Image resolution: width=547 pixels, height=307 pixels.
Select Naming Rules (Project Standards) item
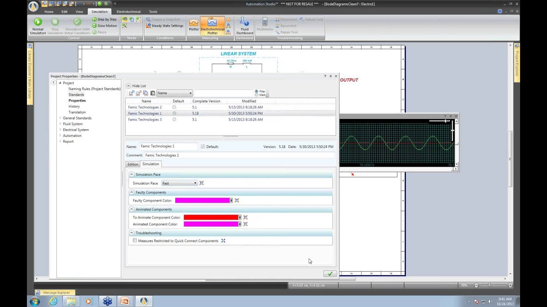[x=94, y=89]
